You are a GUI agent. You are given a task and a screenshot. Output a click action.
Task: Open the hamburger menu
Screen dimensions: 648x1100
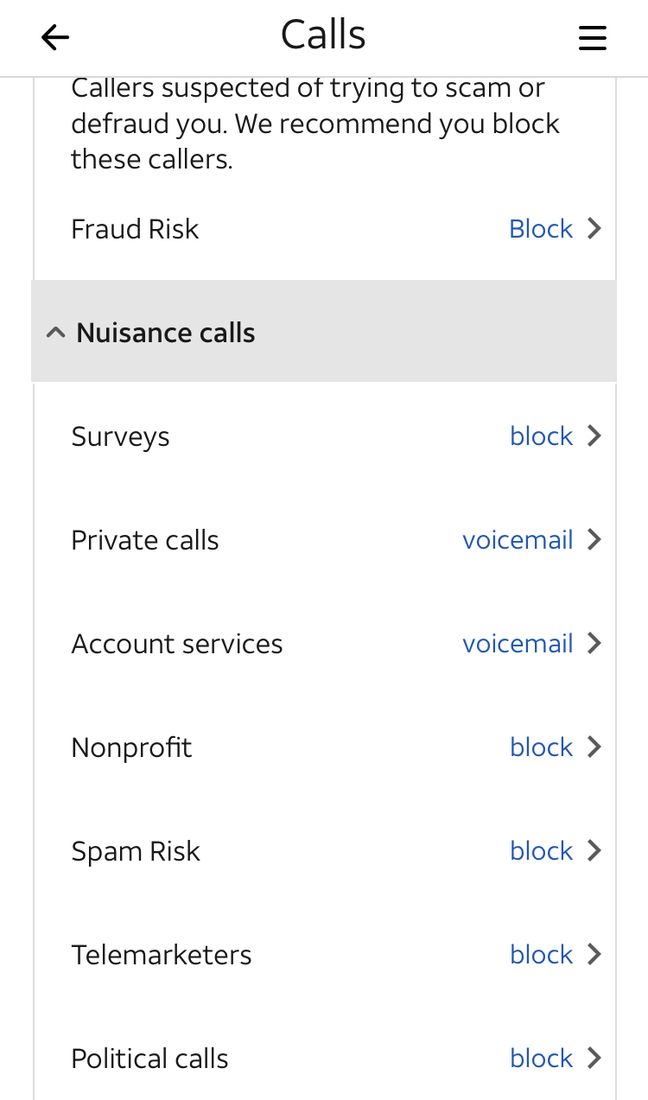[592, 37]
